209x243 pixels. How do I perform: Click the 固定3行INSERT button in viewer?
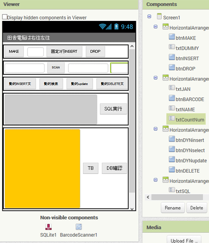tap(64, 51)
